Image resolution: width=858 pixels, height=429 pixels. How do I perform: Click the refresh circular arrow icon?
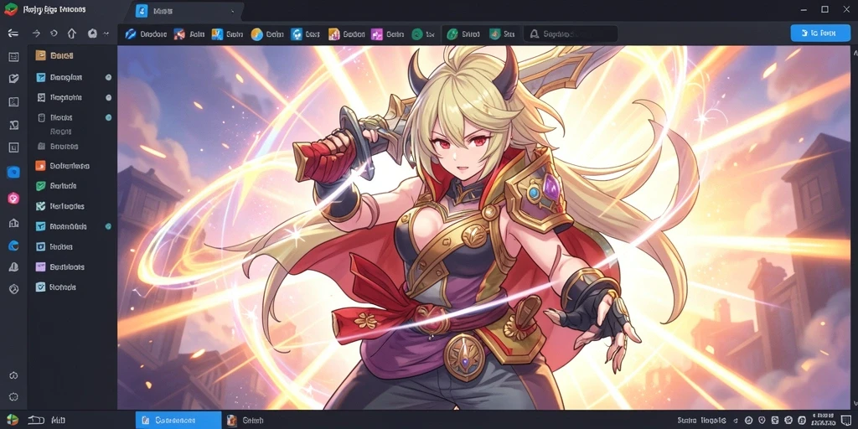54,34
